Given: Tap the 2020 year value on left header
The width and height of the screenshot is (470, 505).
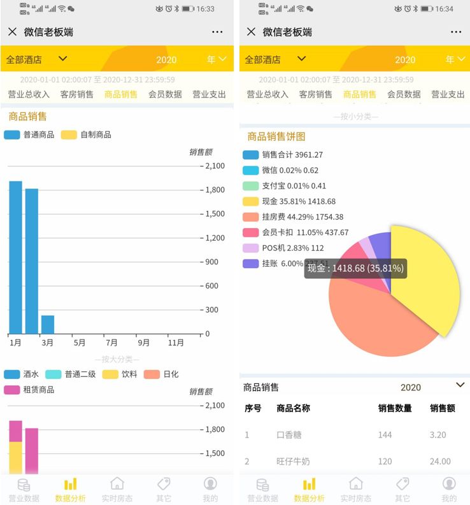Looking at the screenshot, I should [166, 60].
